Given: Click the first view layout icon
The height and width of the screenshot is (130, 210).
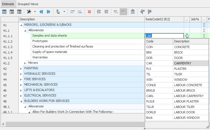Looking at the screenshot, I should pyautogui.click(x=4, y=12).
